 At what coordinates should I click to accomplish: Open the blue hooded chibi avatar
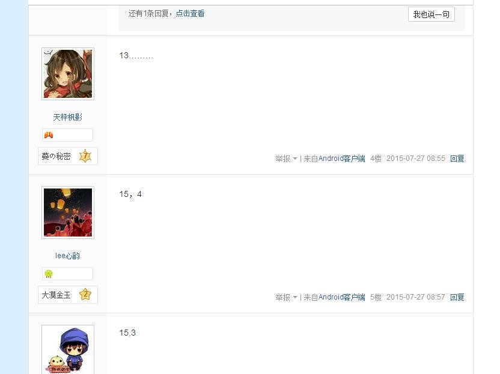pos(68,349)
